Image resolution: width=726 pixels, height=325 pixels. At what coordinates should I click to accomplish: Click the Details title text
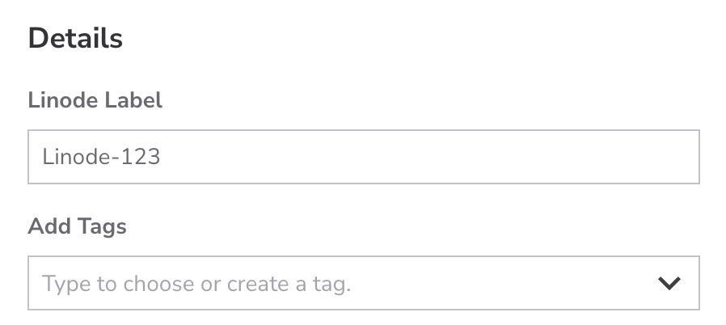(75, 39)
